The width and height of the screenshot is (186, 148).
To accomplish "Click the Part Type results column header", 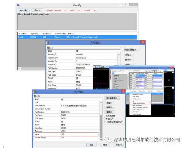I will tap(150, 91).
